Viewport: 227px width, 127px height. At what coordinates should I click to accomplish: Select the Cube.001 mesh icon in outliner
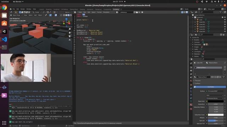(198, 22)
